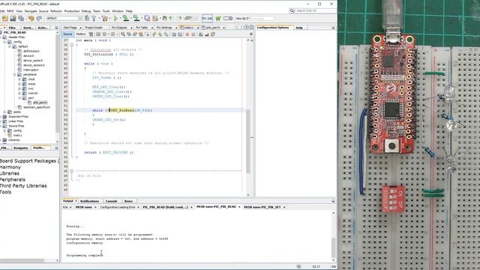Collapse the config folder under Header Files
The width and height of the screenshot is (480, 270).
pos(5,42)
